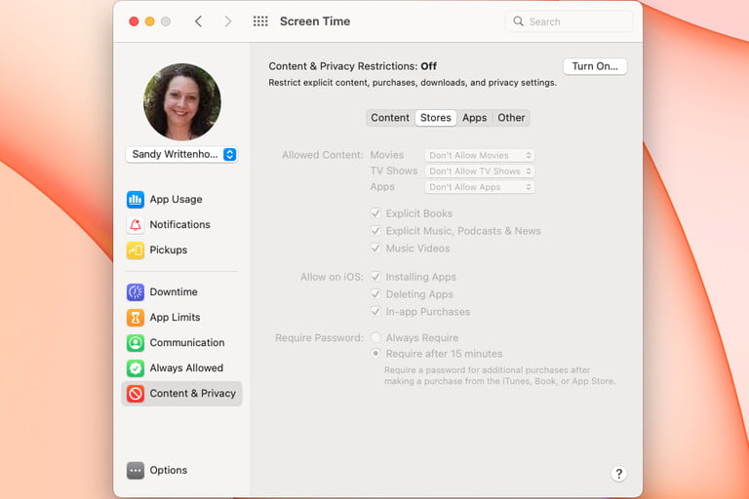
Task: Switch to the Apps tab
Action: click(x=474, y=118)
